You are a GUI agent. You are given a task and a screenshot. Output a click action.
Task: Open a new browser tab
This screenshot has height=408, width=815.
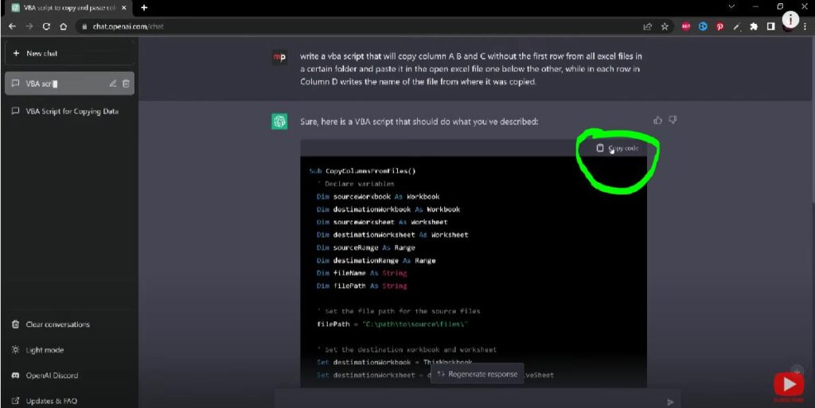pyautogui.click(x=144, y=8)
